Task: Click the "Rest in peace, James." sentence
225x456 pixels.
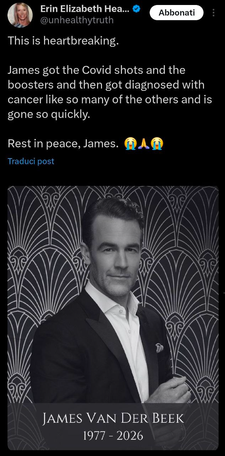Action: pyautogui.click(x=63, y=144)
